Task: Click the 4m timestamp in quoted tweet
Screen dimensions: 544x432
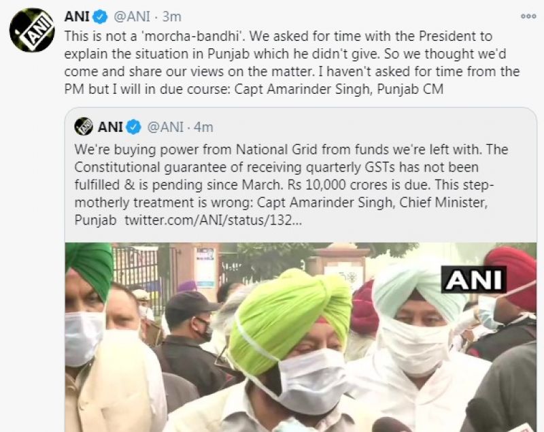Action: click(203, 127)
